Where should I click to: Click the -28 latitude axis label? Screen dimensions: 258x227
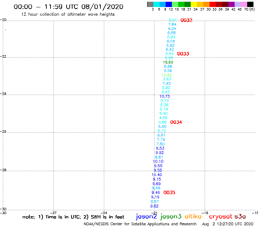pos(3,170)
